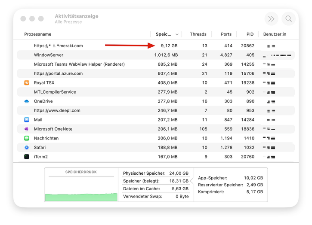Click the Komprimiert 5,17 GB entry

(x=230, y=192)
